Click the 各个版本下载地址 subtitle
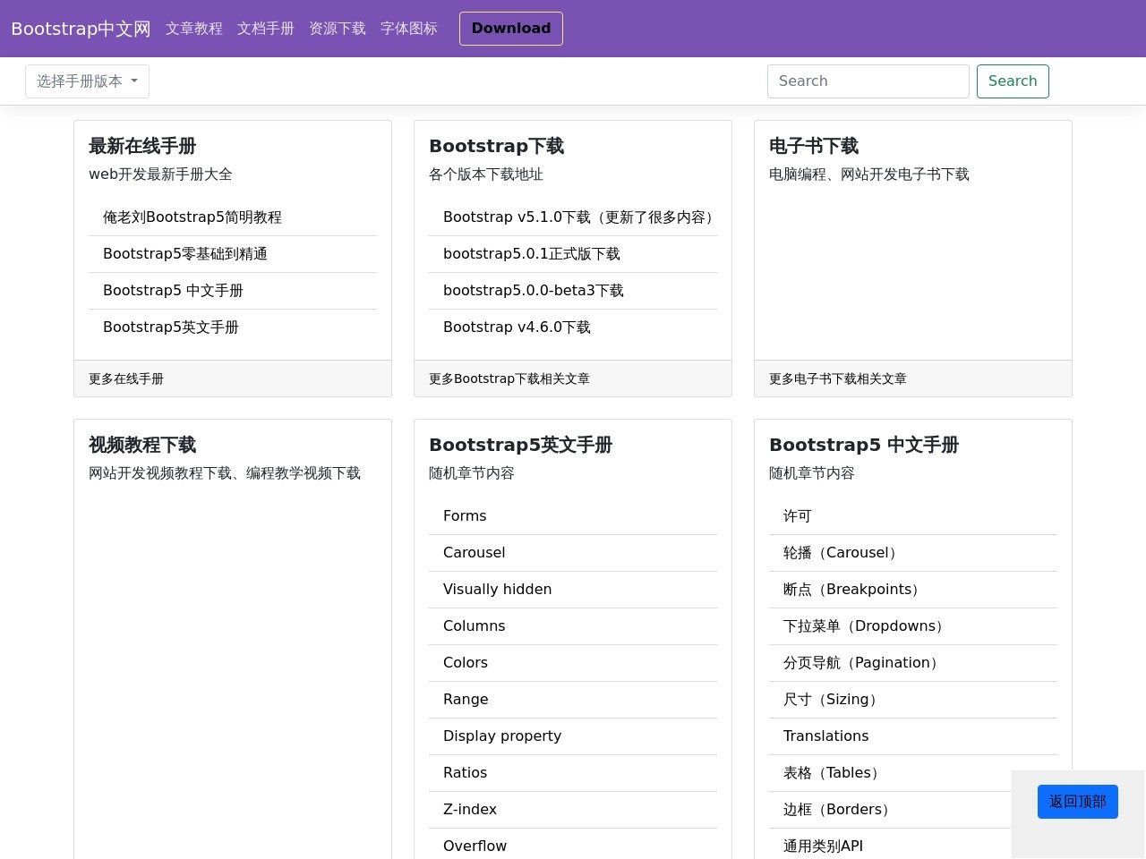The width and height of the screenshot is (1146, 859). coord(486,174)
